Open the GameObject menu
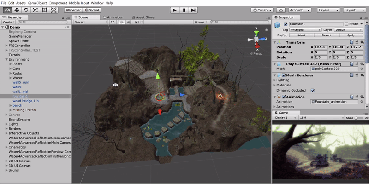This screenshot has width=369, height=184. coord(37,3)
